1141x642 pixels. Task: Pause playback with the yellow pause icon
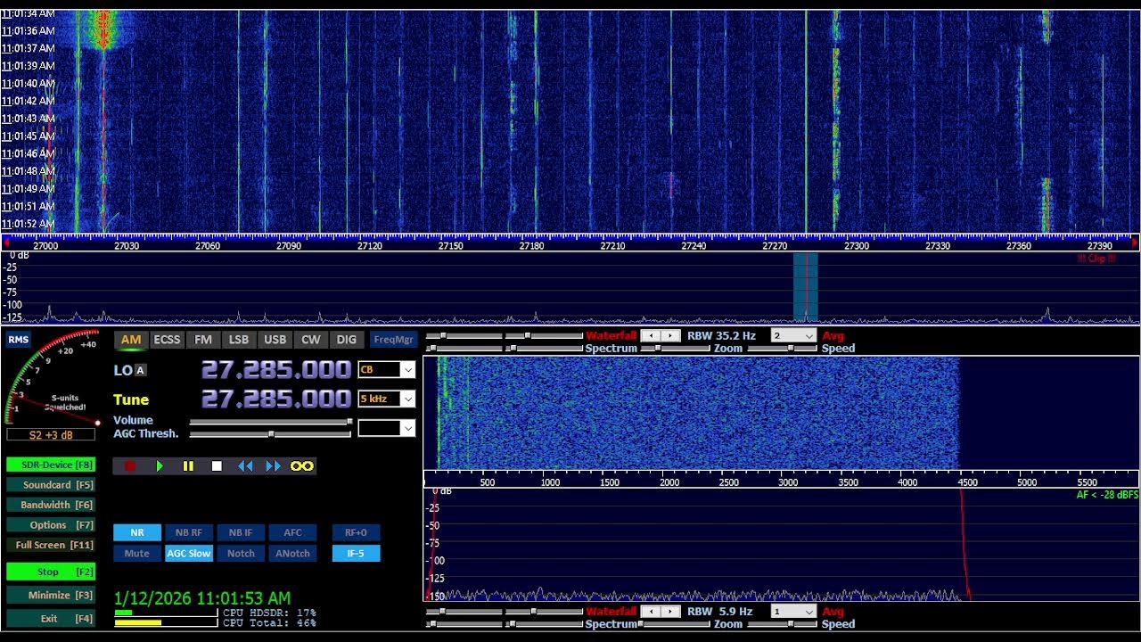[x=188, y=465]
